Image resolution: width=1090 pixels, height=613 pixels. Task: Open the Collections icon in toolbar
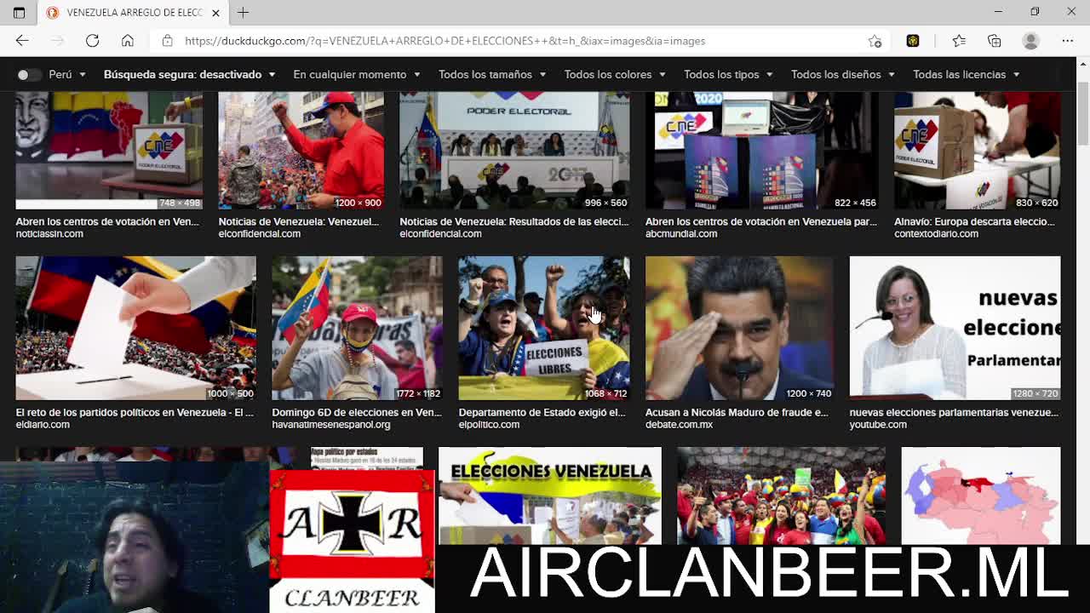[x=995, y=41]
